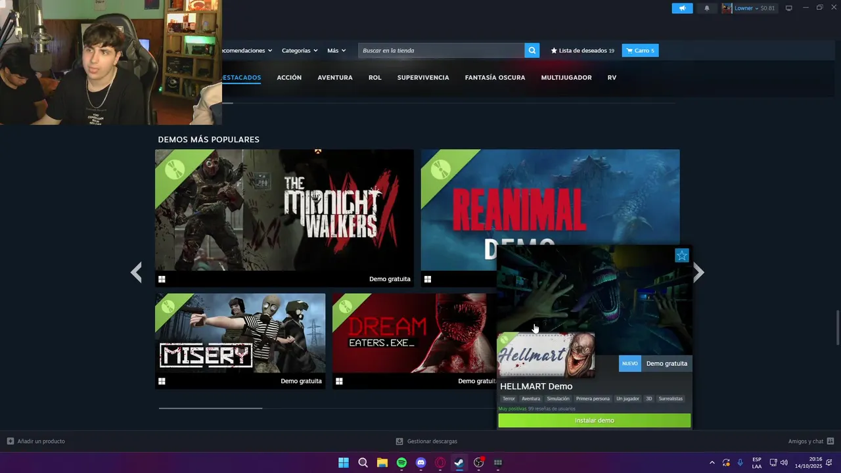The width and height of the screenshot is (841, 473).
Task: Click the microphone tray icon
Action: [x=740, y=462]
